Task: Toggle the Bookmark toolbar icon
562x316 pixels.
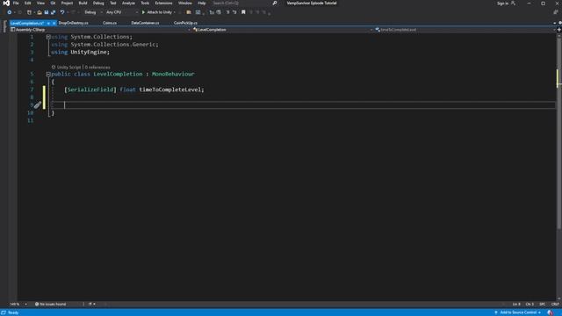Action: tap(243, 12)
